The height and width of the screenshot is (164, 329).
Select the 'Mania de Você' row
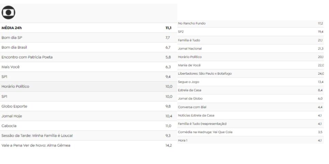(x=251, y=65)
